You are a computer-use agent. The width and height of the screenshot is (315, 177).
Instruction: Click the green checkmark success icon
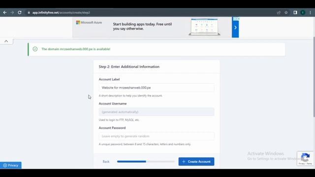click(x=35, y=49)
